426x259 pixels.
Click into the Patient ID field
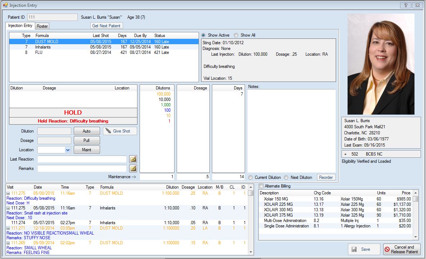[x=53, y=17]
